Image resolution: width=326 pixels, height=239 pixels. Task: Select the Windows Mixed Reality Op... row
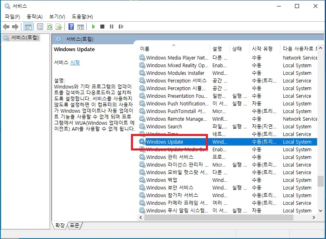228,66
